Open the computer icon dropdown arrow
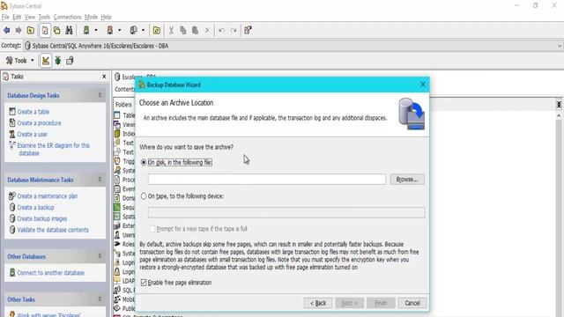Image resolution: width=564 pixels, height=317 pixels. point(143,31)
